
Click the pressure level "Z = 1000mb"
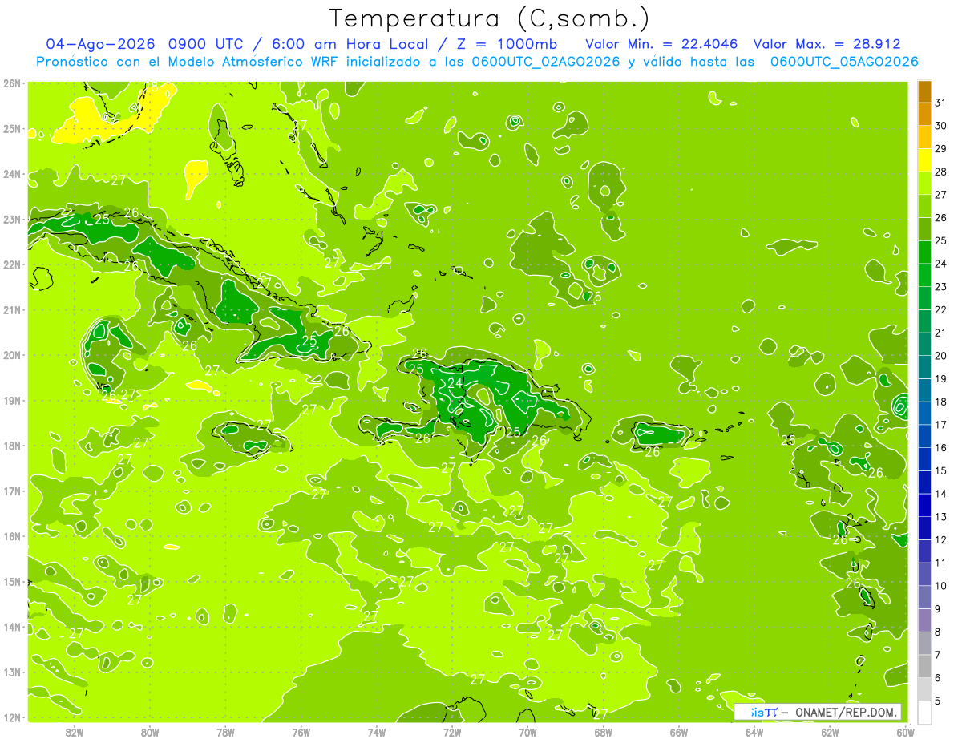504,44
